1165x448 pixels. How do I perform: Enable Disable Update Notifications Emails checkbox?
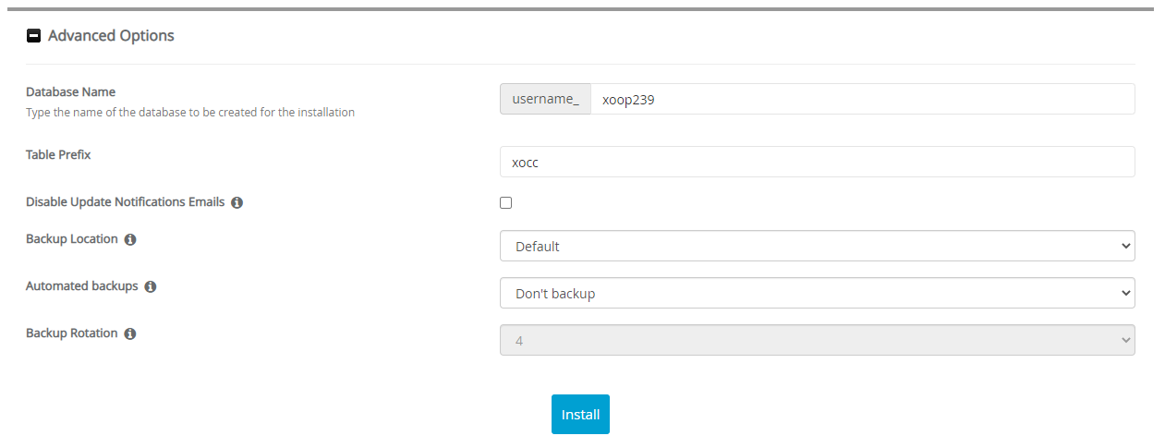505,202
